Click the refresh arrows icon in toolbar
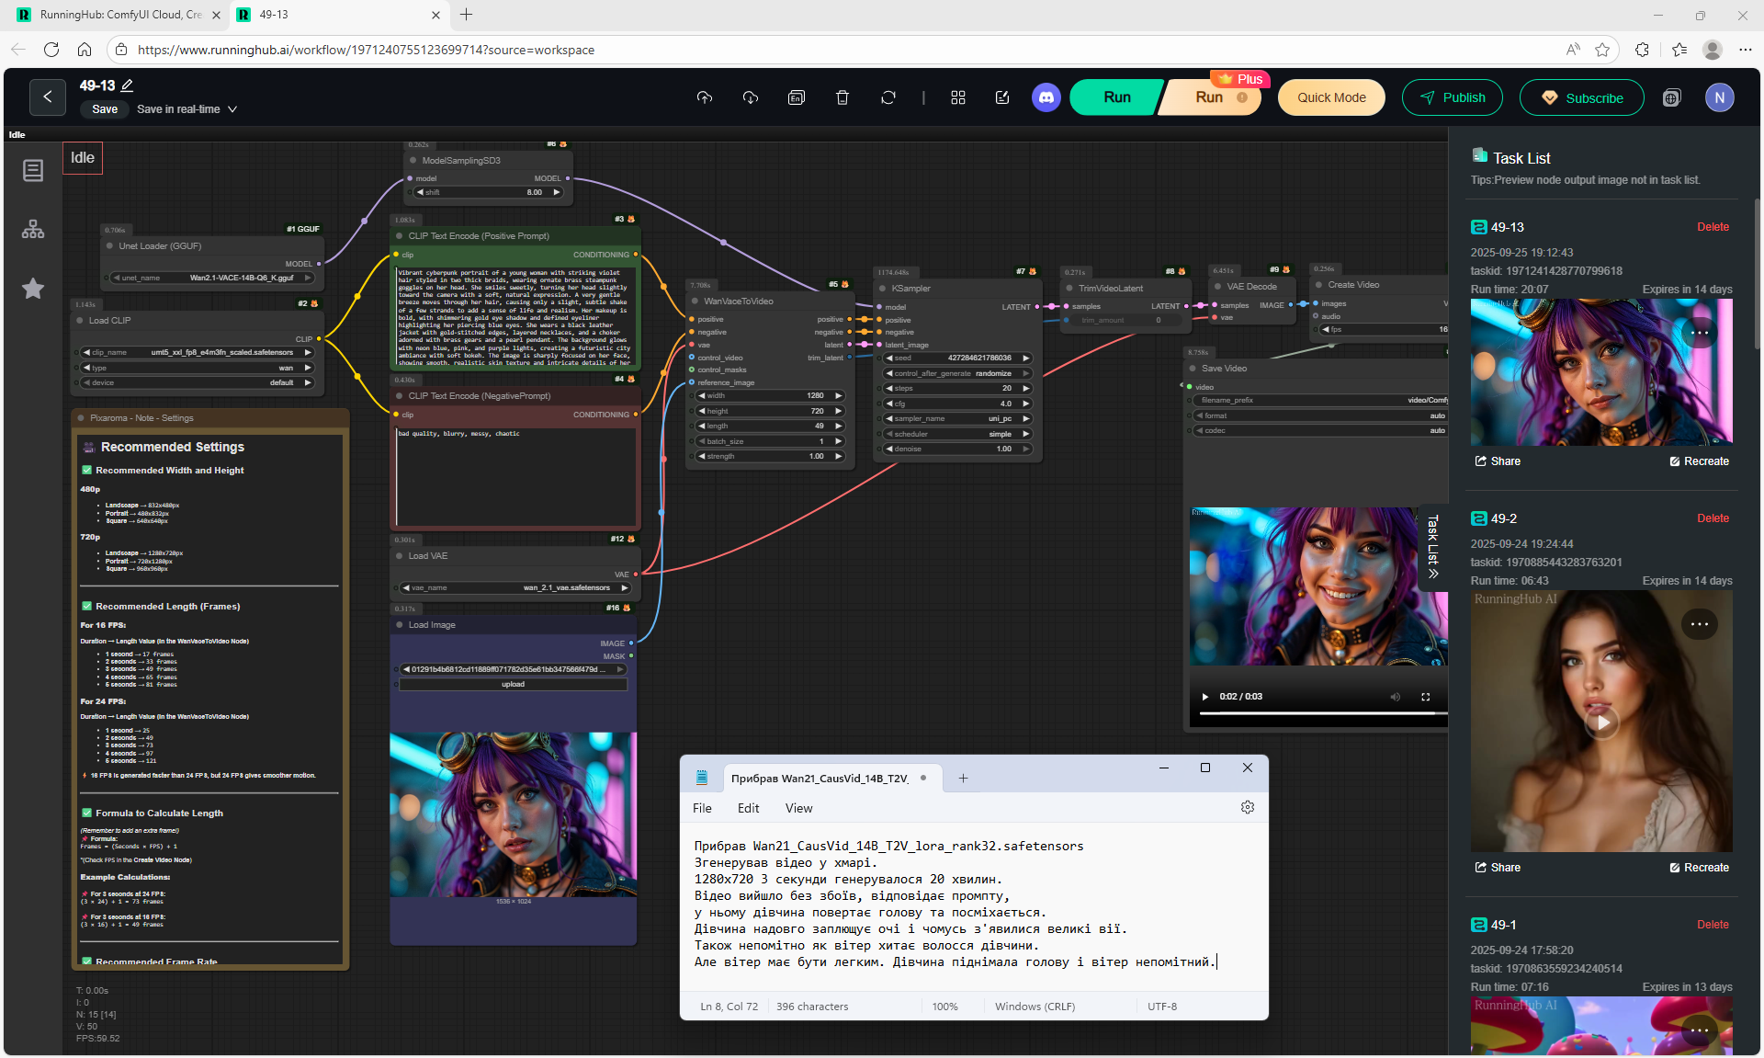The height and width of the screenshot is (1058, 1764). pos(888,97)
